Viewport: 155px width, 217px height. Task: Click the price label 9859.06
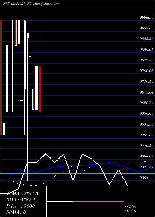(x=147, y=49)
